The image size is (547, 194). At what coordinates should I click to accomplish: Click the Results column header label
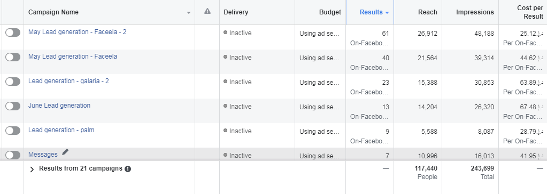[371, 12]
